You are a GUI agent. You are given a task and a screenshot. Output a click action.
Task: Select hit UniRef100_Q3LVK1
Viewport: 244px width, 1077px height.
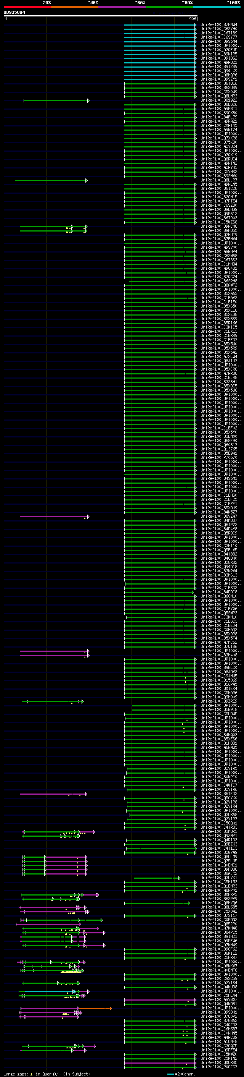[219, 878]
